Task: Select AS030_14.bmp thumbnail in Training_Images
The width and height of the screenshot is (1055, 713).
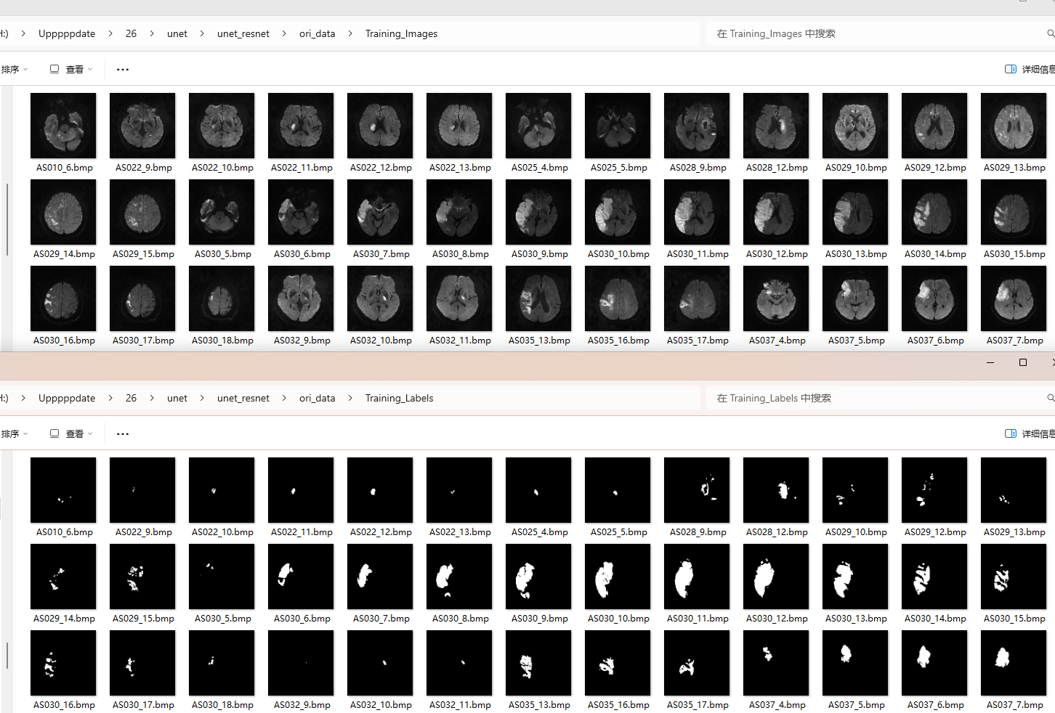Action: tap(934, 212)
